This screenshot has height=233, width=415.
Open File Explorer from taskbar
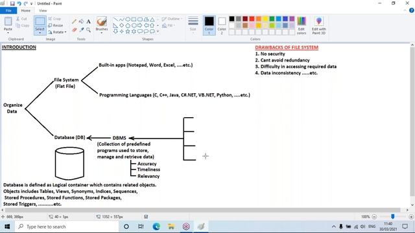coord(171,227)
